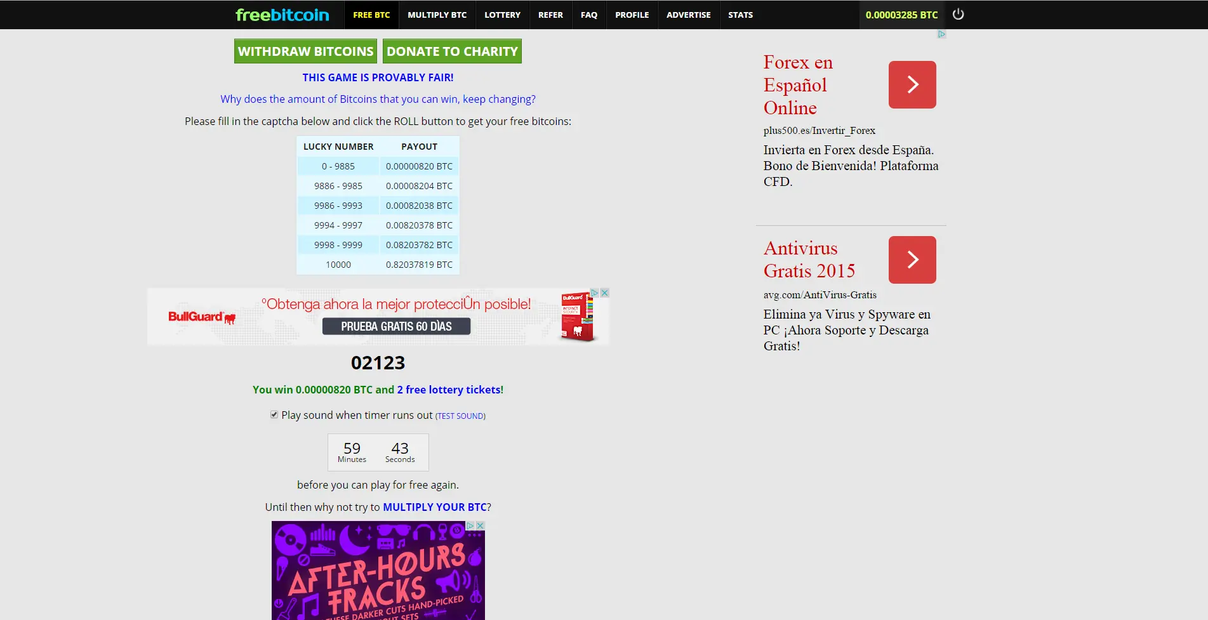This screenshot has width=1208, height=620.
Task: Click the 0.00003285 BTC balance
Action: (x=901, y=15)
